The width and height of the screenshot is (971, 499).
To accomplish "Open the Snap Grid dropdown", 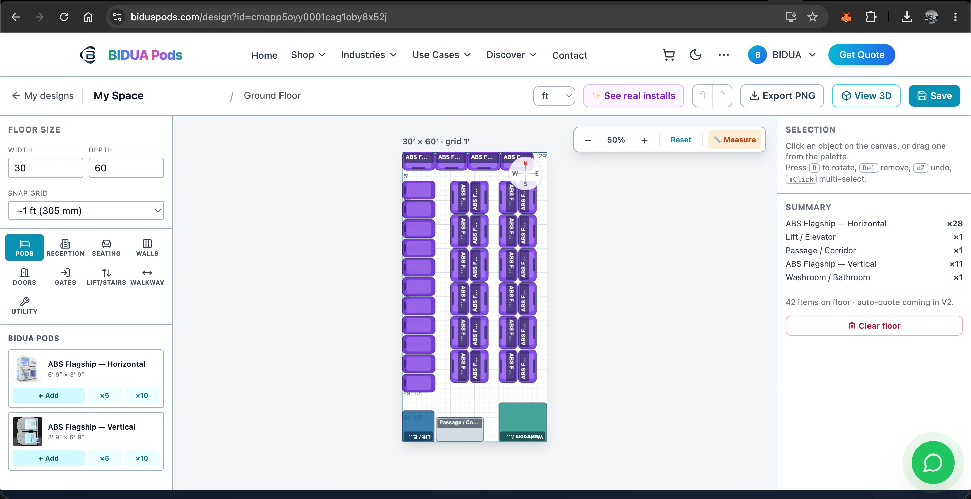I will pos(86,211).
